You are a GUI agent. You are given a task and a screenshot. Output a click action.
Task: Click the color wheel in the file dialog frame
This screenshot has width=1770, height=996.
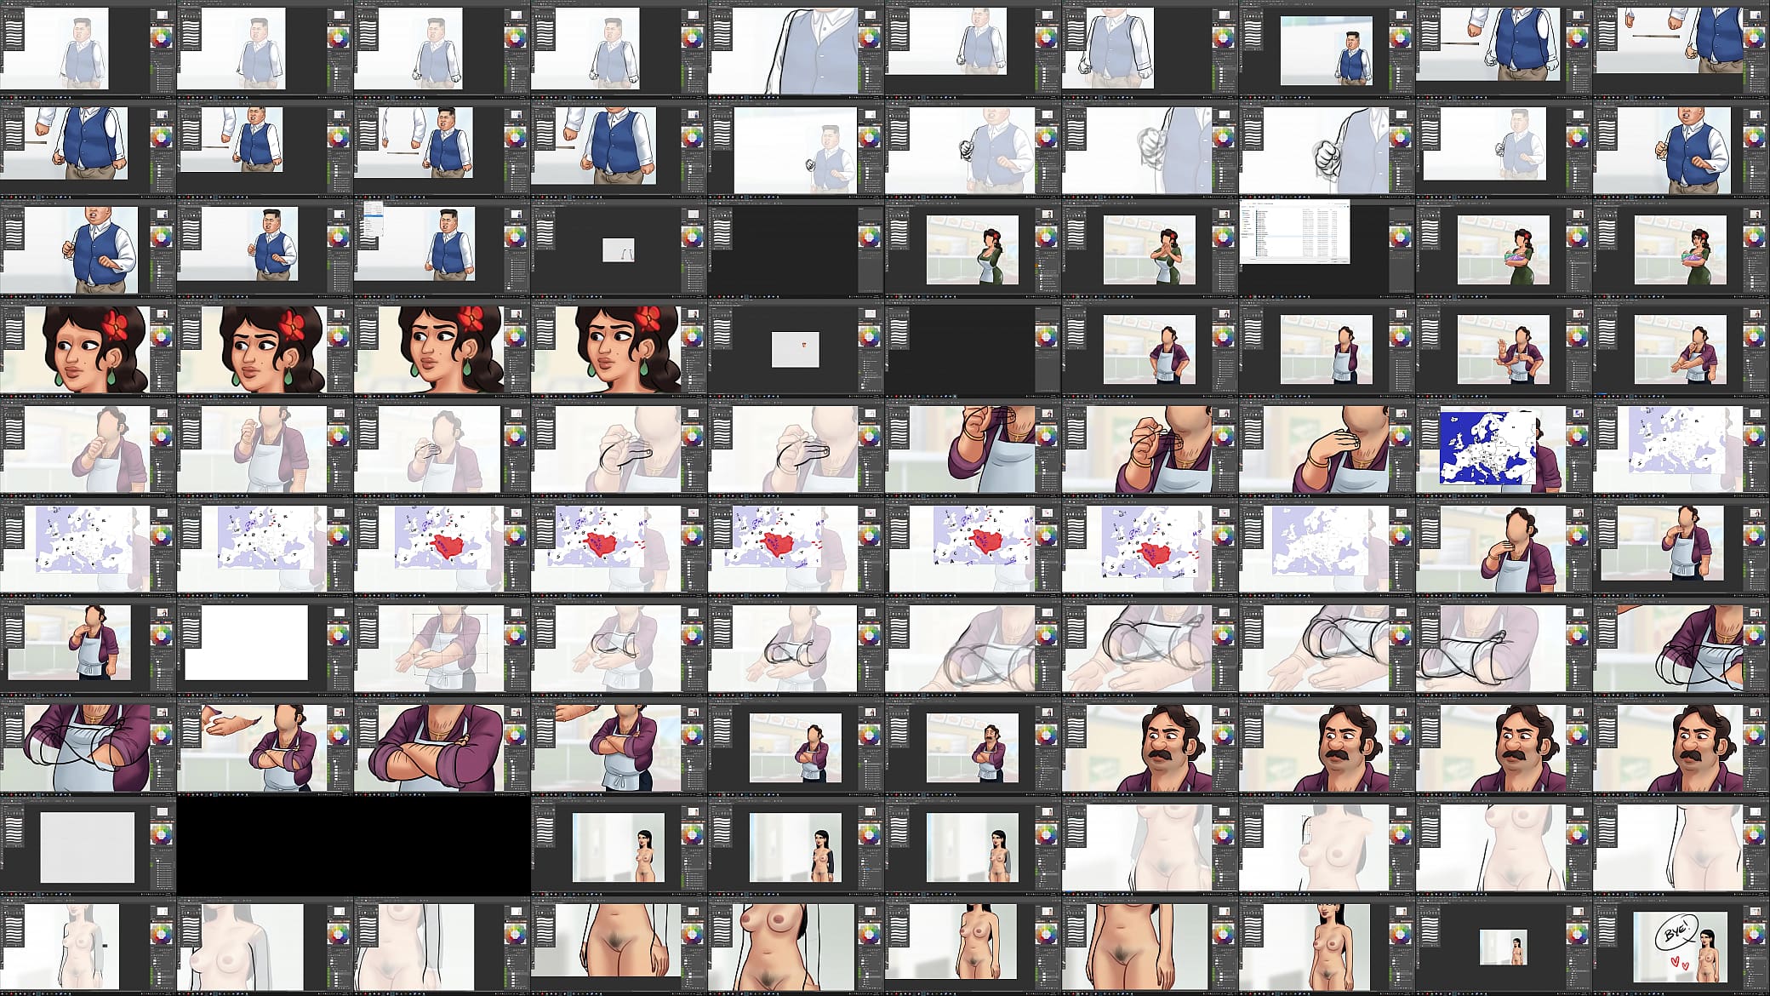tap(1400, 236)
